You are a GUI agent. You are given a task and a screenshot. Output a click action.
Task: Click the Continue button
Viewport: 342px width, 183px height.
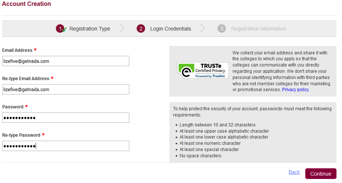[321, 173]
